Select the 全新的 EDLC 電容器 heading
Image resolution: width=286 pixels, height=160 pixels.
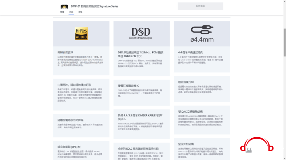[x=138, y=149]
